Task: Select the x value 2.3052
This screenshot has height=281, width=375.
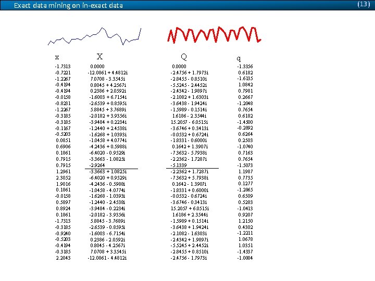Action: coord(63,178)
